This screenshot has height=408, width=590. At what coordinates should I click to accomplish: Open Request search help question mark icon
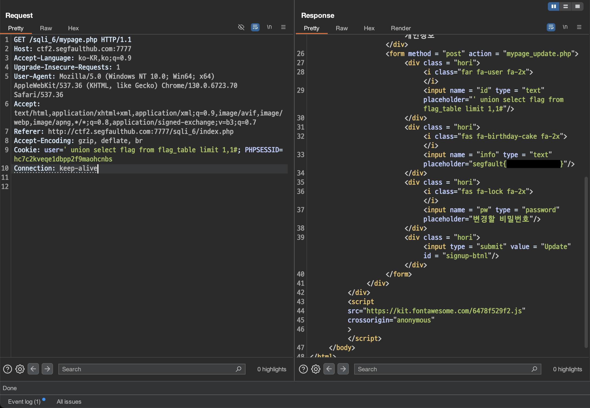pos(8,369)
